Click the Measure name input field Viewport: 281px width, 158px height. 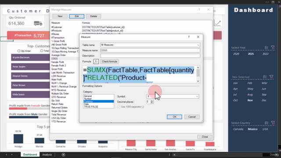coord(150,50)
